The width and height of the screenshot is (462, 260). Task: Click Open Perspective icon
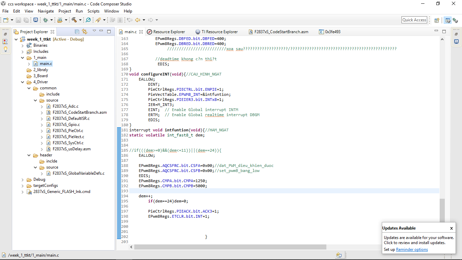click(x=437, y=20)
